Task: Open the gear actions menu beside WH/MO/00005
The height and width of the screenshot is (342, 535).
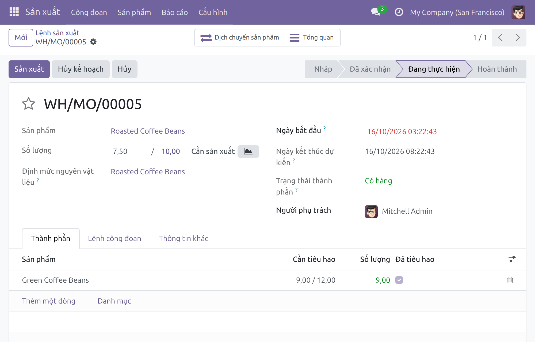Action: (93, 42)
